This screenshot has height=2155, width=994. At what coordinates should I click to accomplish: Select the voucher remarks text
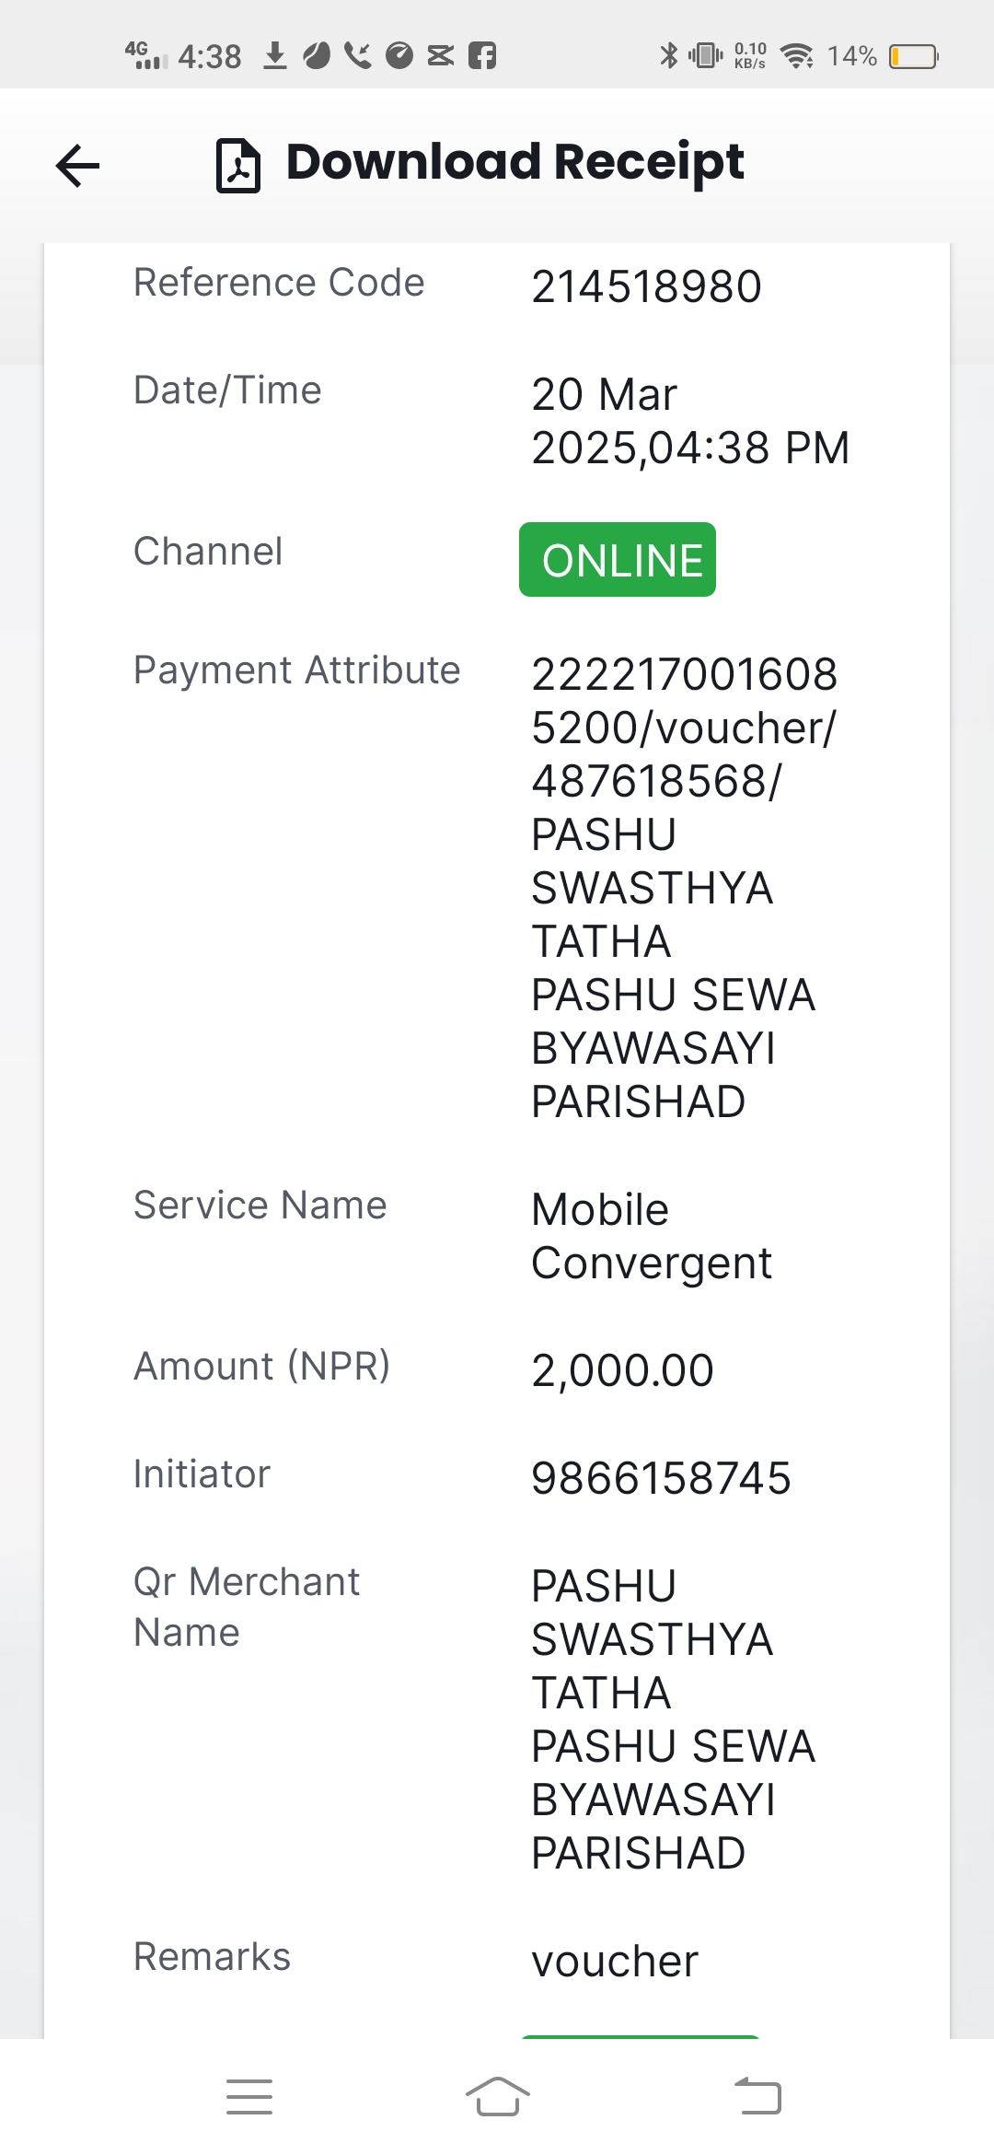click(615, 1962)
